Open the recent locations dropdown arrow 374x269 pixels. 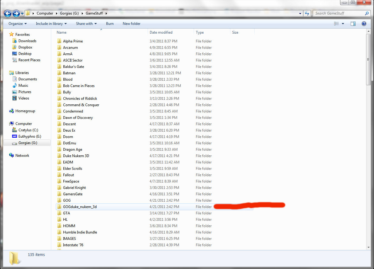22,14
